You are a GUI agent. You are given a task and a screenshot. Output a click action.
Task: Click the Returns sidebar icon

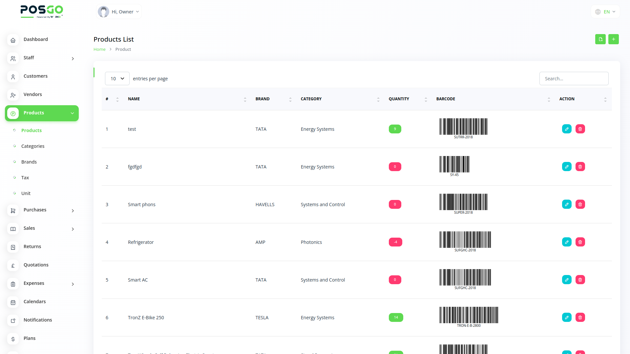[13, 247]
